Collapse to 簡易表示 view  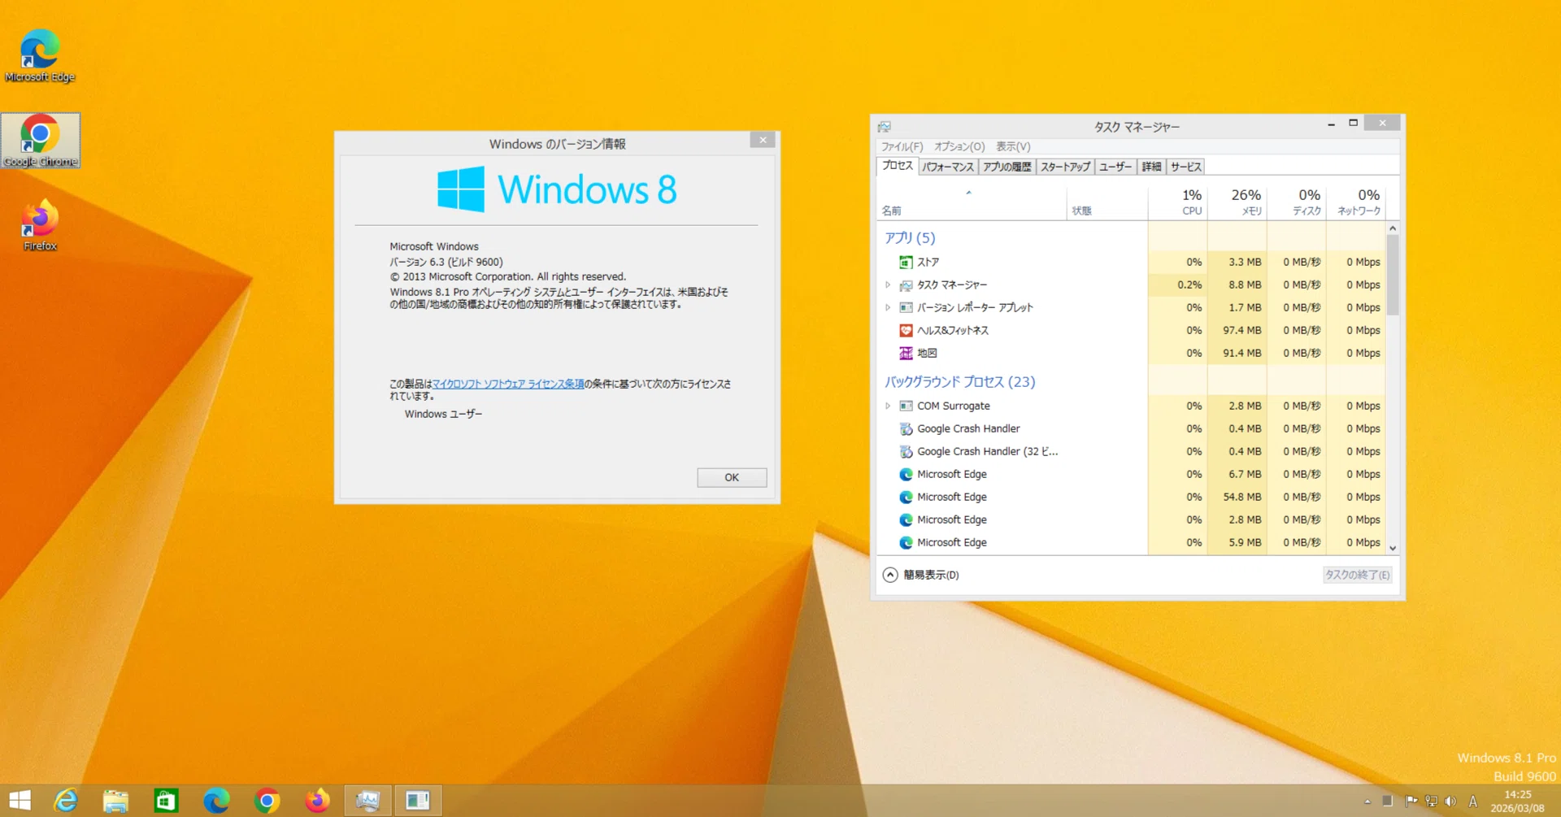(921, 575)
